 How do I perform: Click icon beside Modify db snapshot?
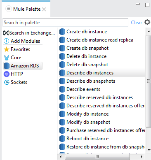click(62, 122)
